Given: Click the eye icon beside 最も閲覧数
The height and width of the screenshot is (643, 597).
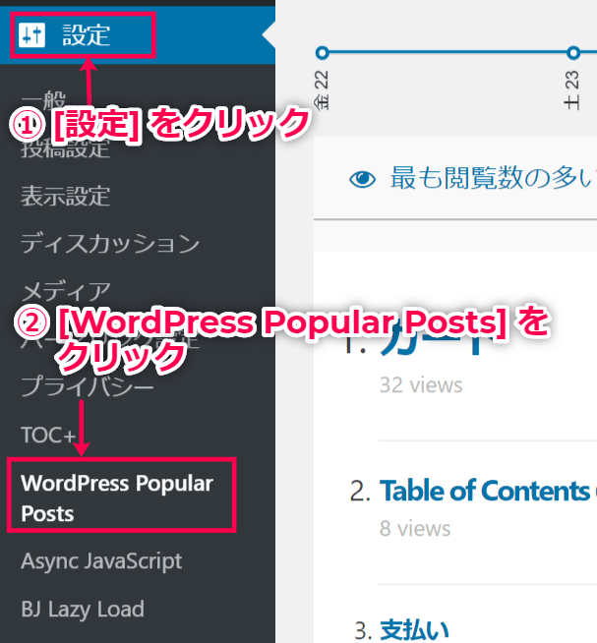Looking at the screenshot, I should tap(362, 179).
